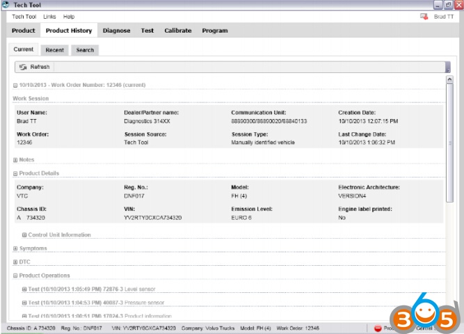Expand Control Unit Information

pos(24,234)
